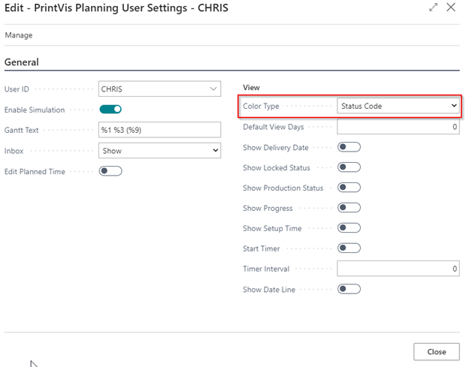
Task: Click the Enable Simulation label
Action: point(35,110)
